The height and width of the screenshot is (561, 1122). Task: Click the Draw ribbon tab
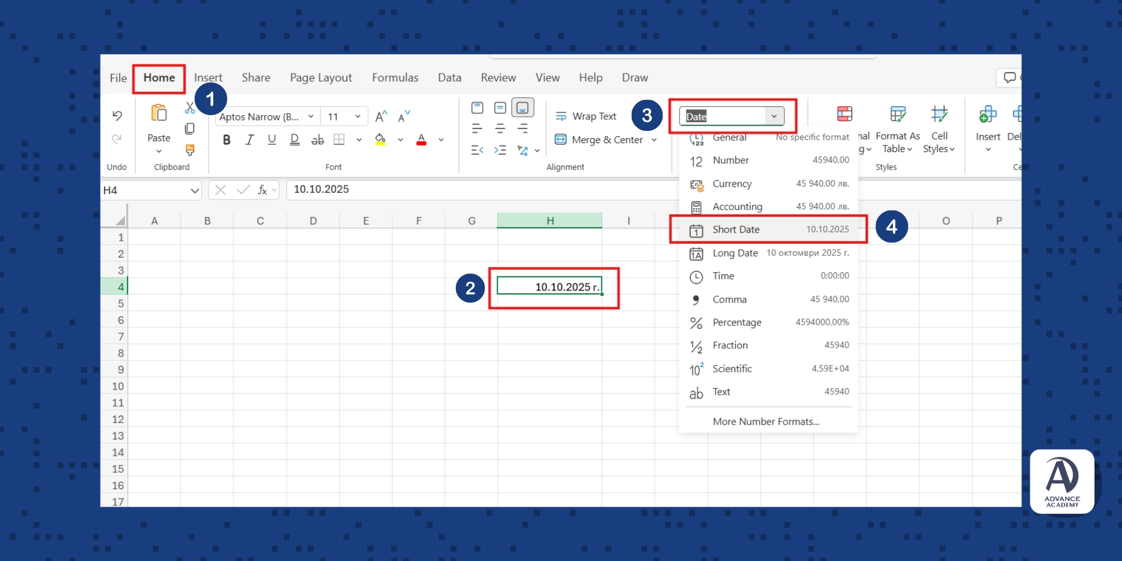tap(635, 78)
